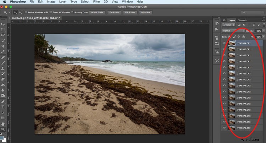The image size is (266, 143).
Task: Select the Rectangular Marquee tool
Action: [x=3, y=30]
